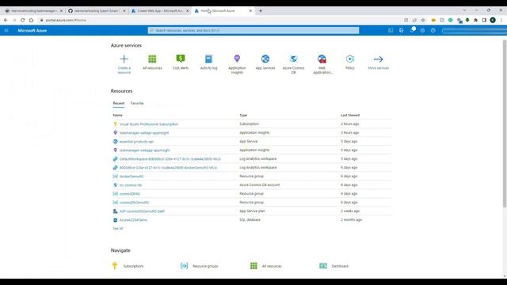Open Resource groups under Navigate

click(199, 266)
